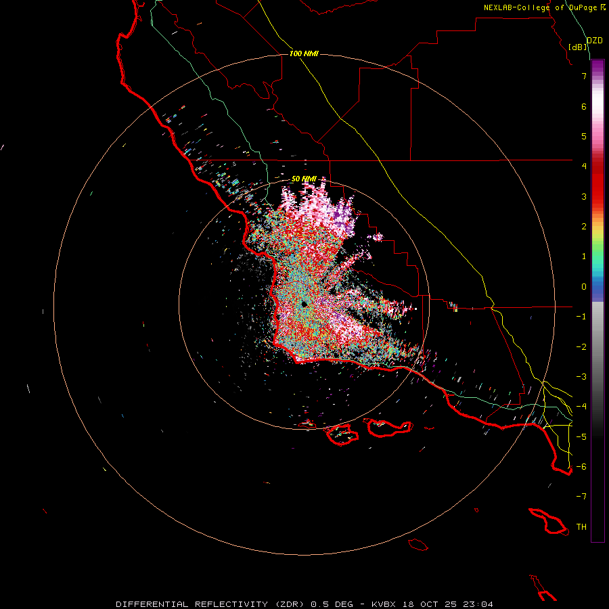Click the 7 value on the color scale
Image resolution: width=609 pixels, height=609 pixels.
pos(584,76)
